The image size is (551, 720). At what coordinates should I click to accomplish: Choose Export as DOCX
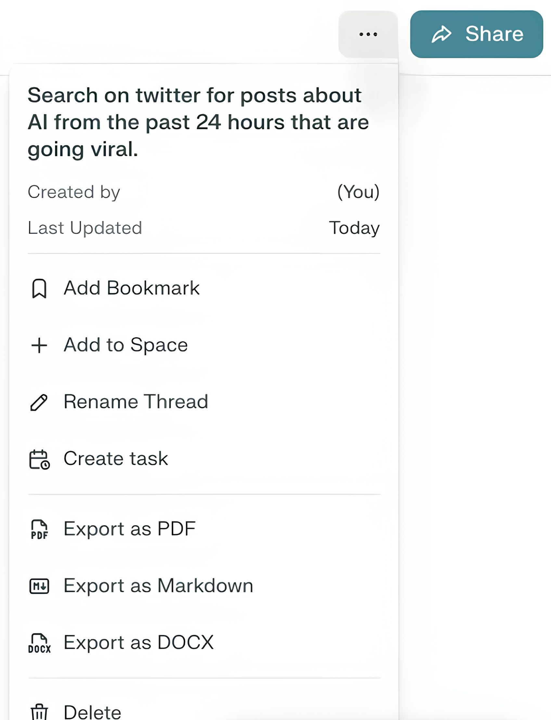click(x=138, y=642)
